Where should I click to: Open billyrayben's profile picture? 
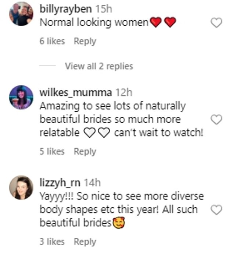pyautogui.click(x=21, y=14)
